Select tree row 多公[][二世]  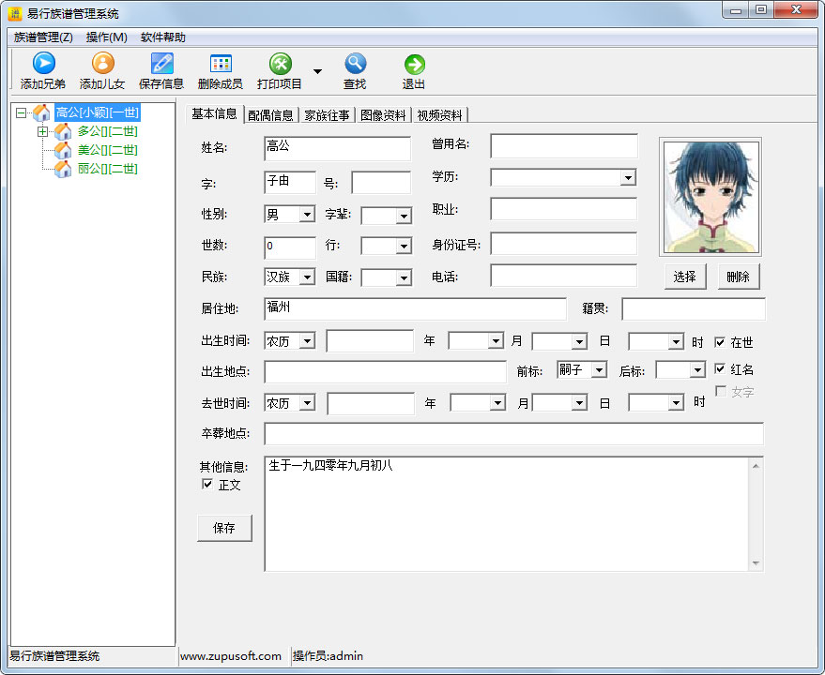point(108,131)
